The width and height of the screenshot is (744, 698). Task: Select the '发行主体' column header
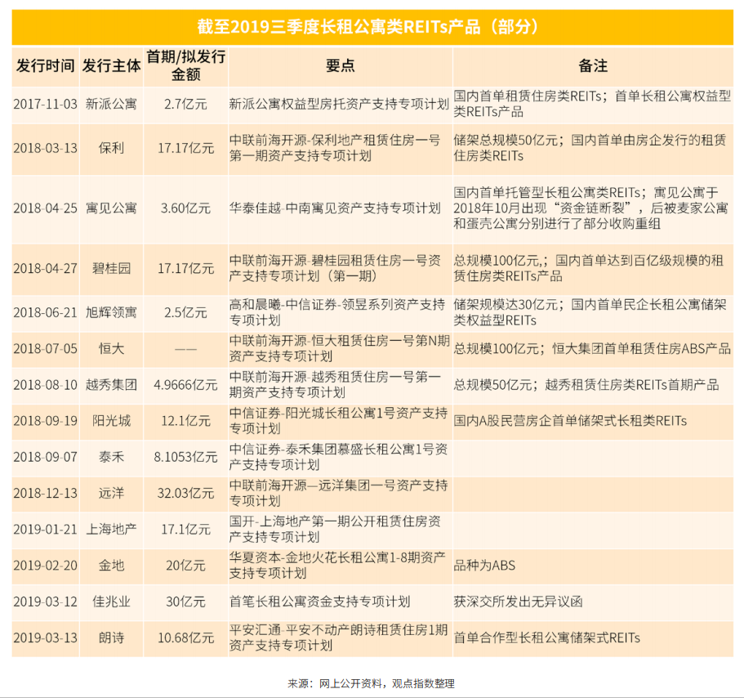pos(112,65)
